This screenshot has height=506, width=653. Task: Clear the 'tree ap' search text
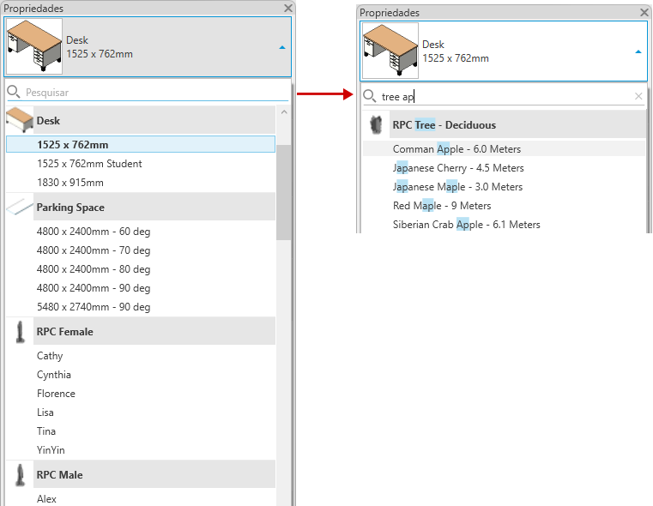[x=638, y=96]
